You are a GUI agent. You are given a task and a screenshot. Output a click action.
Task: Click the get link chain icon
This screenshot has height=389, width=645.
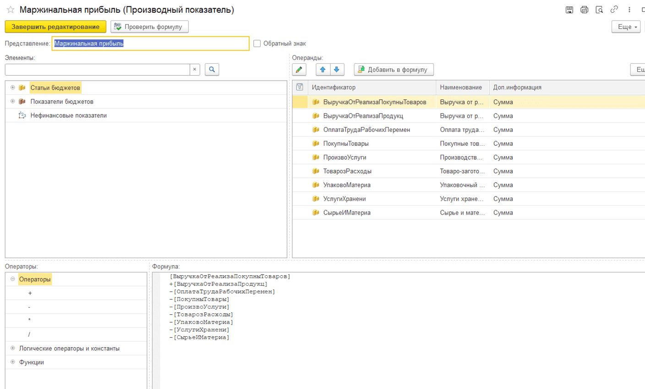(614, 10)
